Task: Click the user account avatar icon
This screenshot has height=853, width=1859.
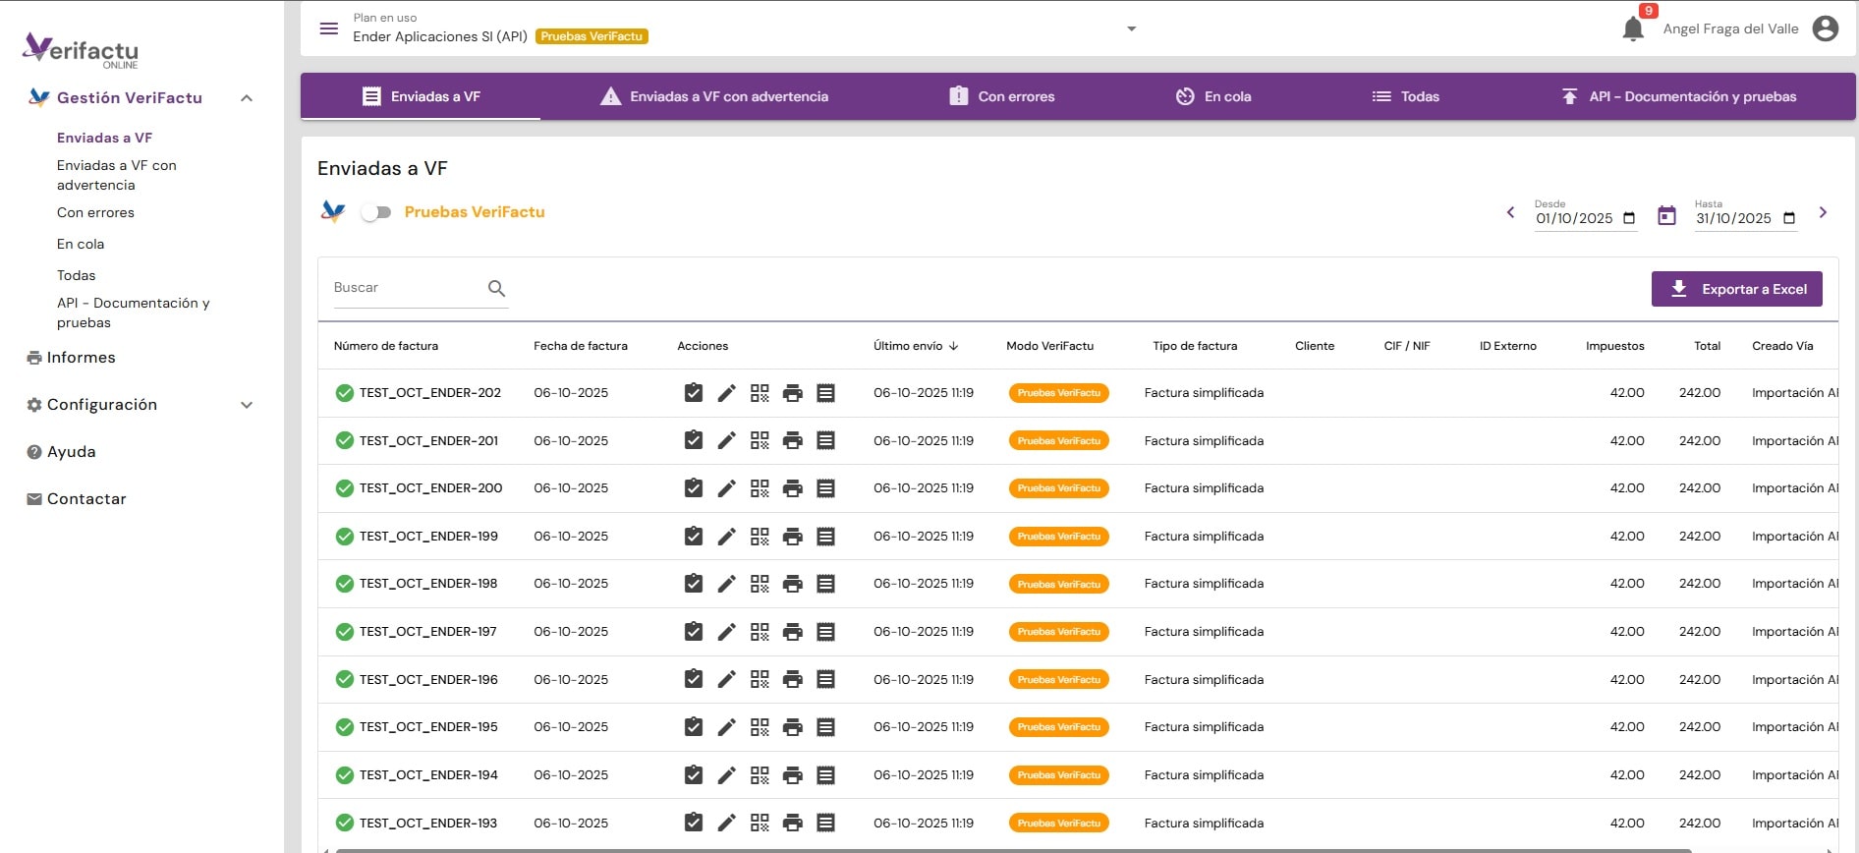Action: (1825, 28)
